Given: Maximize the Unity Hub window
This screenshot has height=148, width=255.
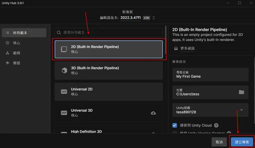Looking at the screenshot, I should [239, 3].
